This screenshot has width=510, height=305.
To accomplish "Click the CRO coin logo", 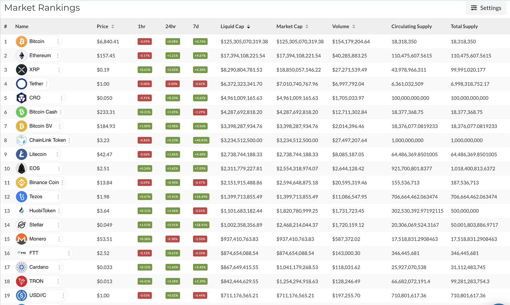I will (21, 98).
